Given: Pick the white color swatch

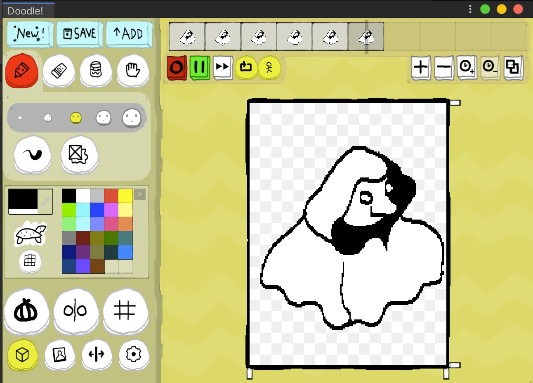Looking at the screenshot, I should pyautogui.click(x=83, y=196).
